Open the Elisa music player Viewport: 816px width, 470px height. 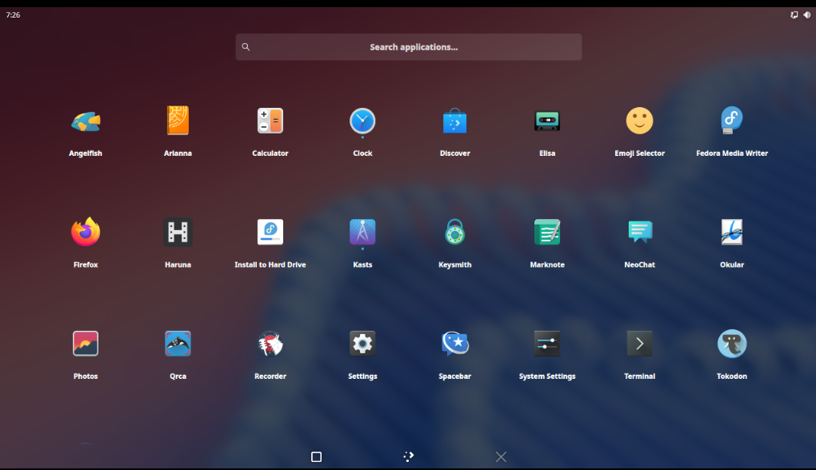click(547, 121)
